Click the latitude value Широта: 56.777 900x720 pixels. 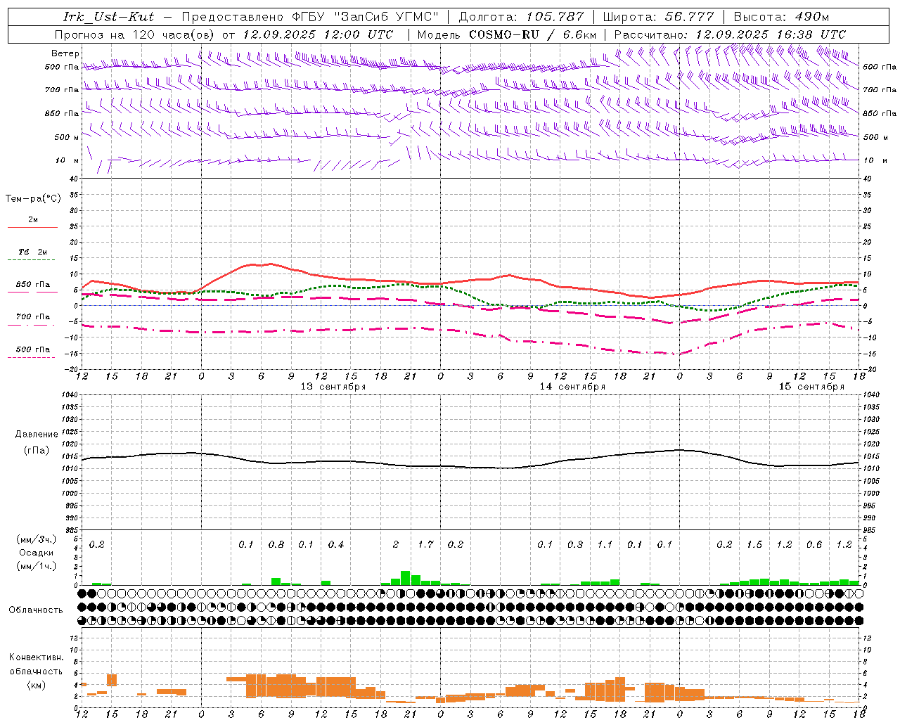659,17
